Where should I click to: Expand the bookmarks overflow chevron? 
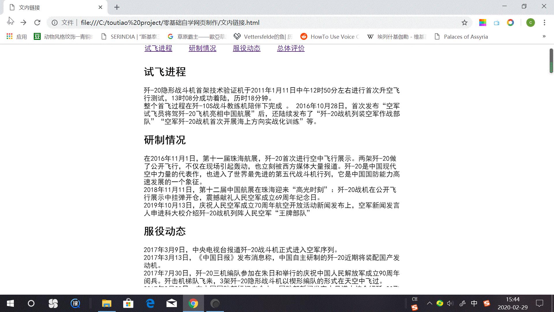(544, 37)
